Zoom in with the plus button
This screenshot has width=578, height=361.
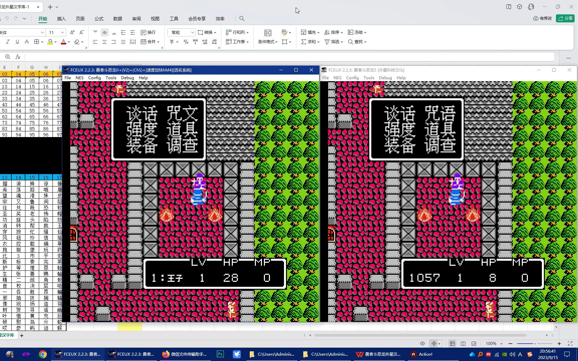tap(559, 344)
